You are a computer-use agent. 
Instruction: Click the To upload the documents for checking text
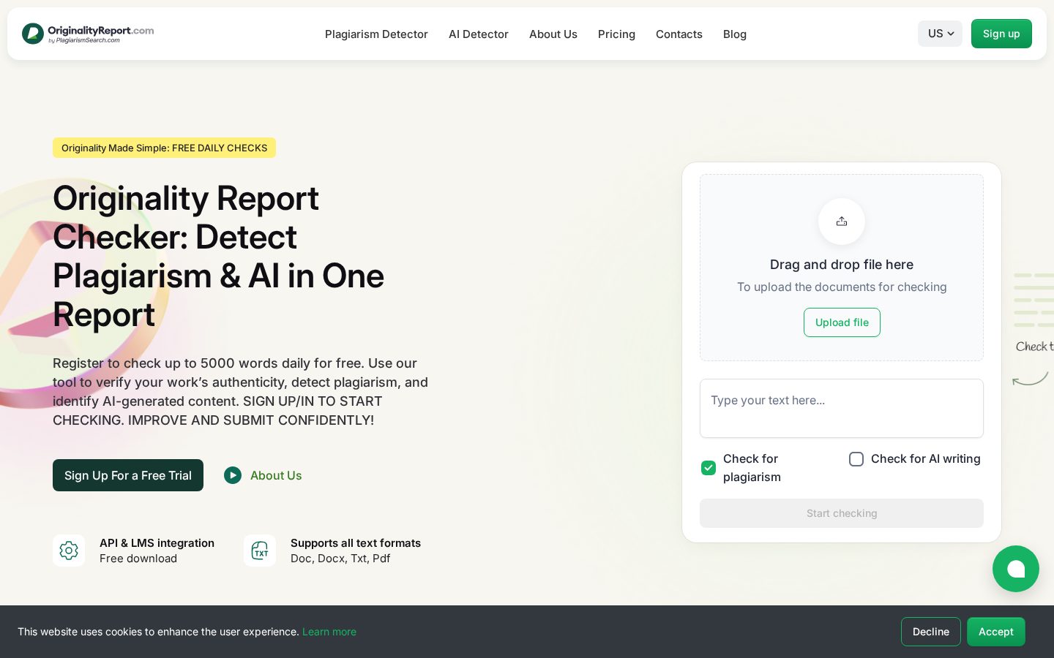(842, 287)
